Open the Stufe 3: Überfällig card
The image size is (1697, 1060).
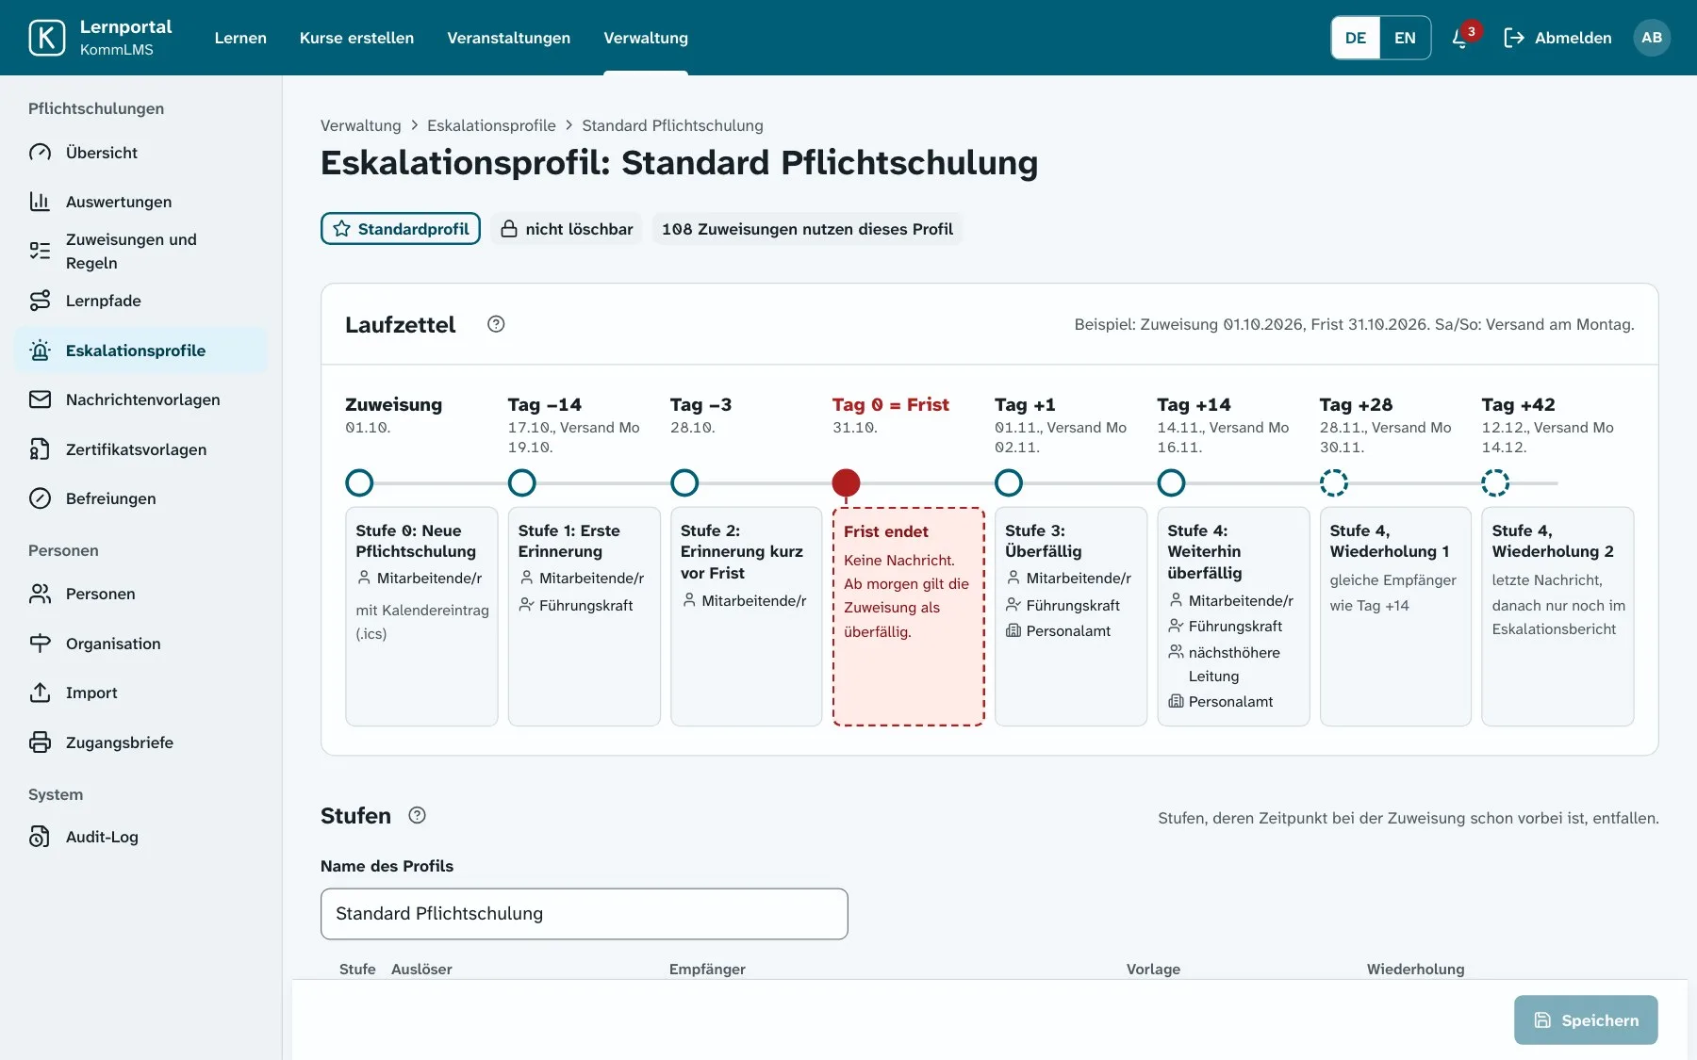click(x=1071, y=616)
